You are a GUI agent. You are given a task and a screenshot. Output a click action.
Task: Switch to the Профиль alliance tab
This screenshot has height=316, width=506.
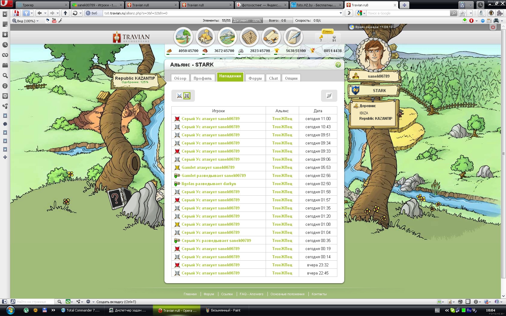tap(203, 78)
